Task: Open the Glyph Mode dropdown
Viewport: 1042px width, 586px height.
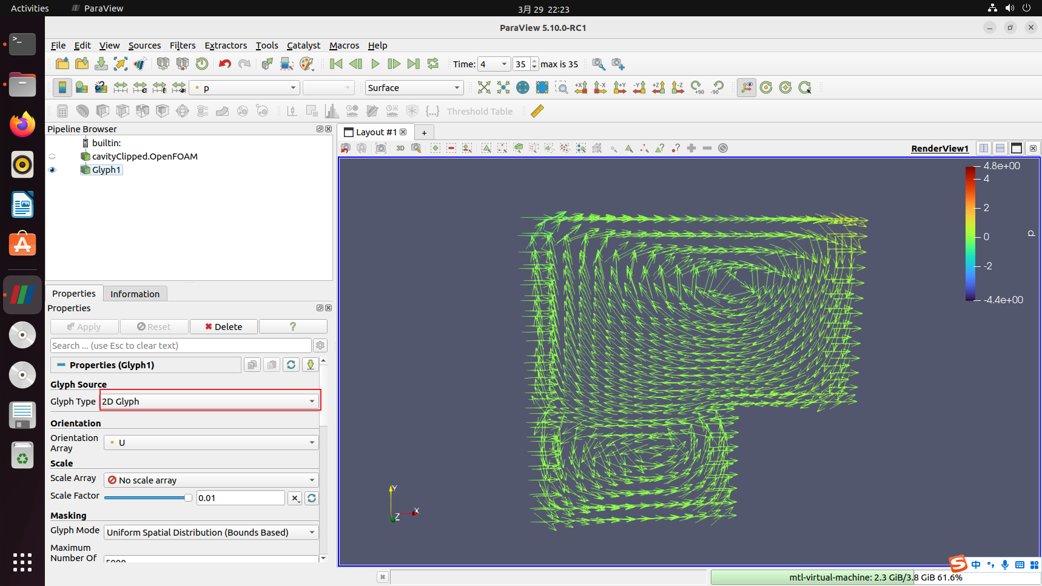Action: pyautogui.click(x=211, y=533)
